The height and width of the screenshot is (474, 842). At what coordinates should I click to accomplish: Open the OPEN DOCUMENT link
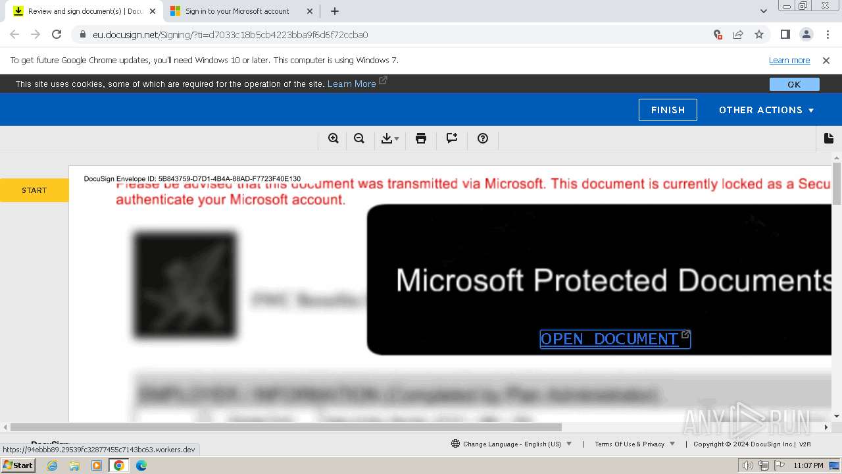click(615, 339)
